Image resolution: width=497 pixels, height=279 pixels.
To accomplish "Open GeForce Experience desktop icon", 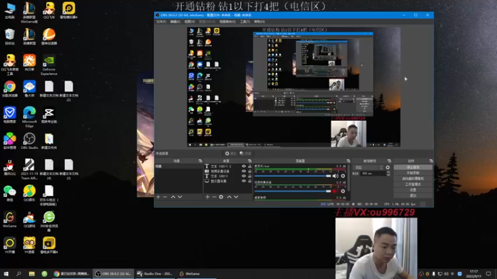I will [49, 66].
